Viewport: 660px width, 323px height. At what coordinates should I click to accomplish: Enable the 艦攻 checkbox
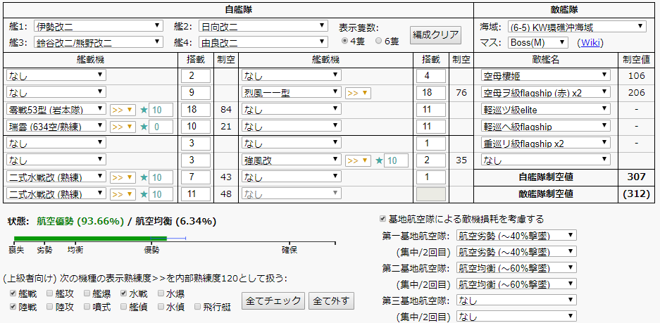[50, 293]
